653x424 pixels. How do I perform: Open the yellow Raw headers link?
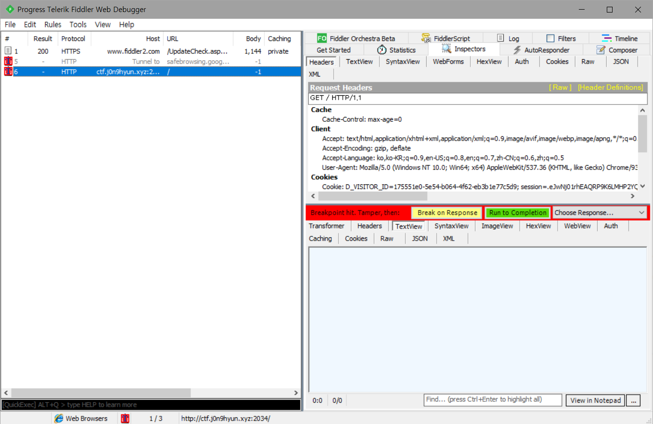point(560,87)
